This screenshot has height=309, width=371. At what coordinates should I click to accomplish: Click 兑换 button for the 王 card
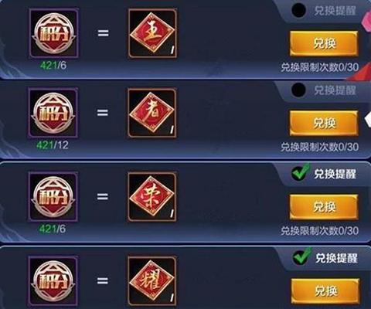[324, 43]
